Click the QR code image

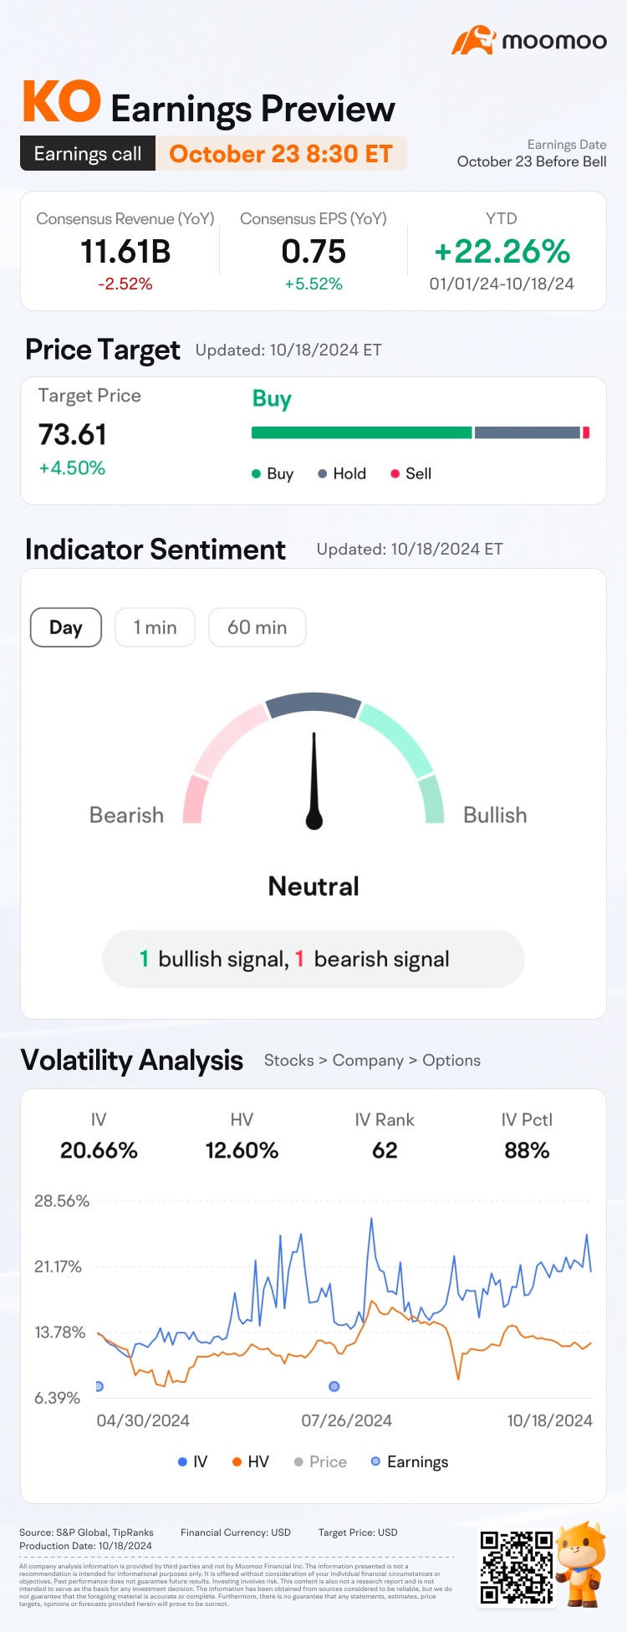pos(517,1567)
